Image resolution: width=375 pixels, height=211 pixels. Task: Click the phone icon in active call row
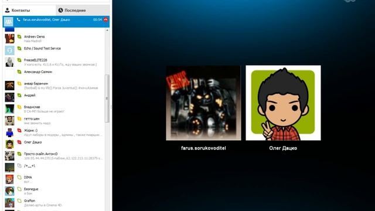[x=19, y=19]
